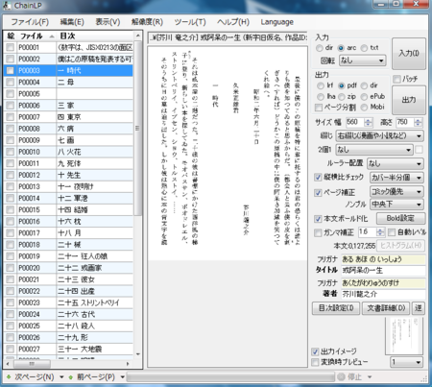432x387 pixels.
Task: Click the タイトル title input field
Action: click(383, 271)
